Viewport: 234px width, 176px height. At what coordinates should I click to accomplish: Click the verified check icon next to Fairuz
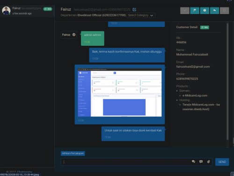(74, 35)
